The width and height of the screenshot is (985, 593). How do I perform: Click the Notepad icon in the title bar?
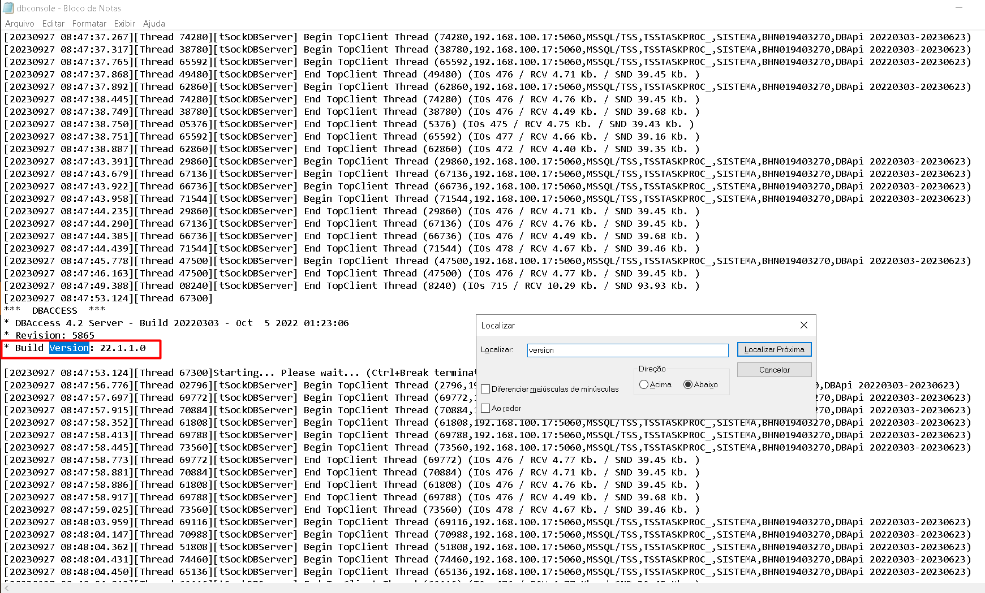(x=7, y=8)
